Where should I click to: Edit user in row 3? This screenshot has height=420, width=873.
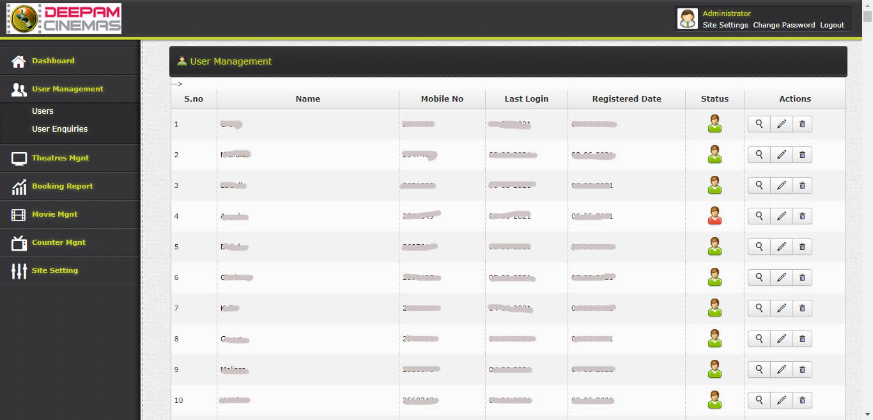(781, 185)
